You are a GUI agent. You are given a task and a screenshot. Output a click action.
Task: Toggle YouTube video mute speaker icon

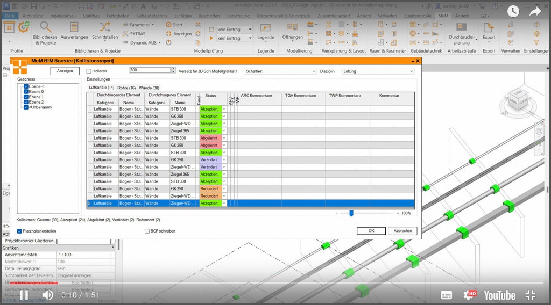coord(48,295)
